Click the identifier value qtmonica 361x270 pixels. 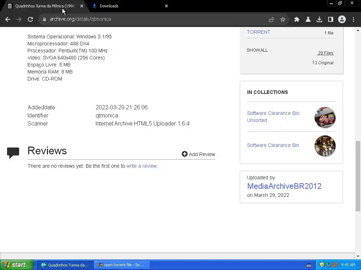point(107,115)
